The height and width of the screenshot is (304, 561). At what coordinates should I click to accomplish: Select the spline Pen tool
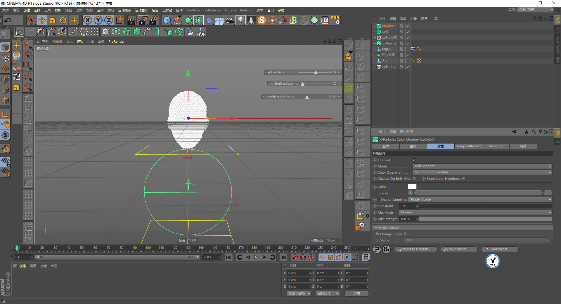click(x=177, y=20)
